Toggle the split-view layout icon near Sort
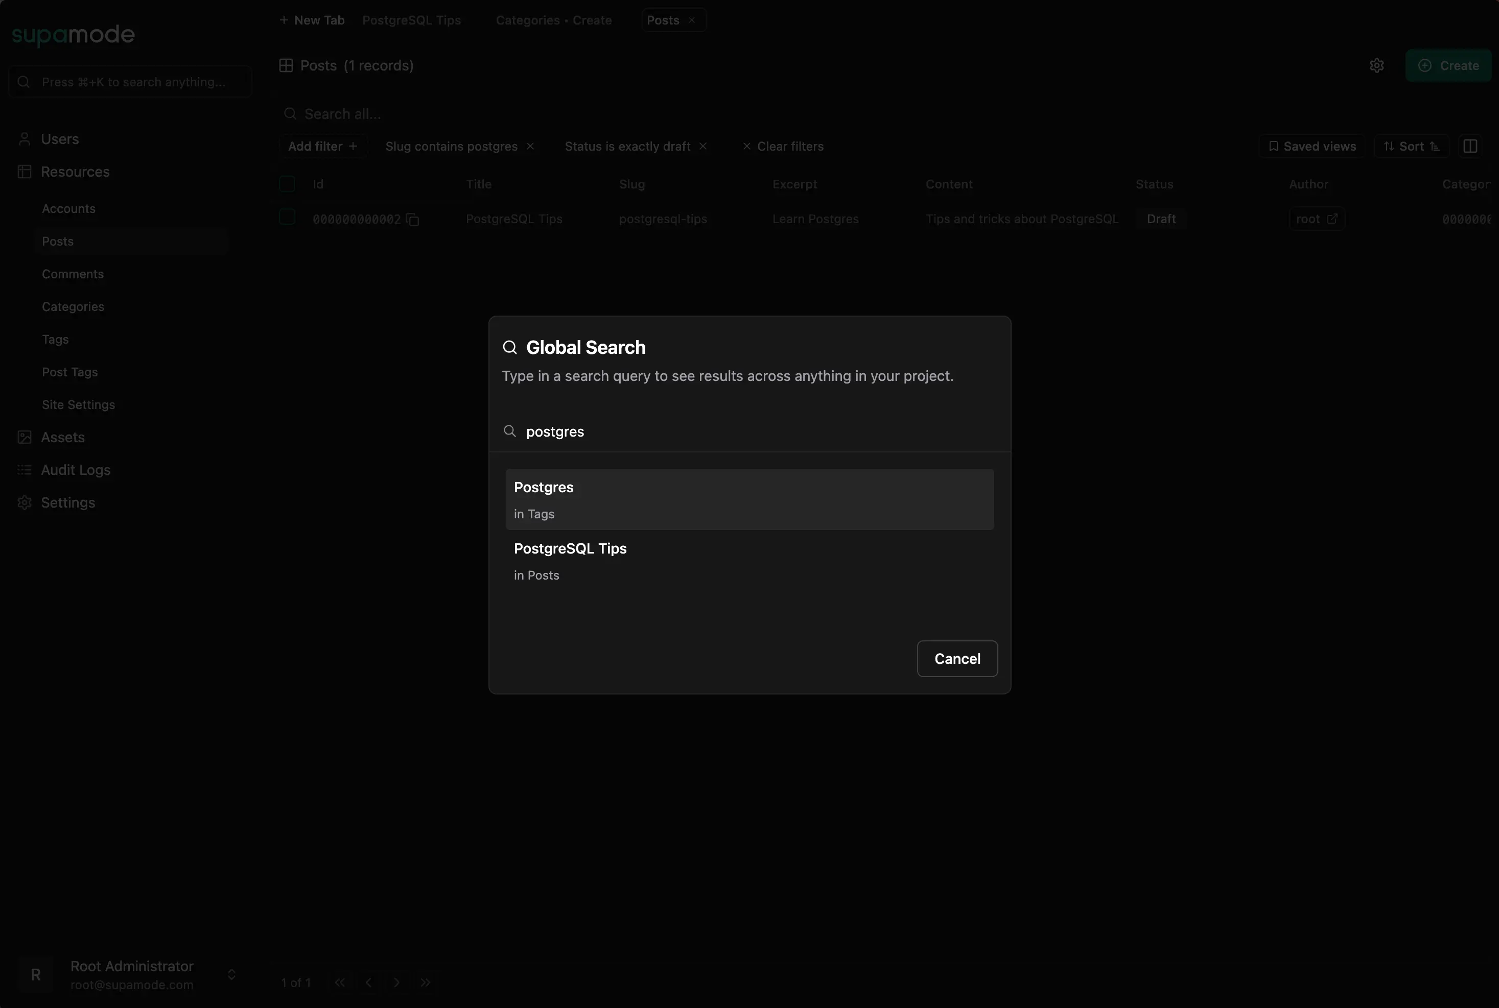Viewport: 1499px width, 1008px height. click(1471, 146)
